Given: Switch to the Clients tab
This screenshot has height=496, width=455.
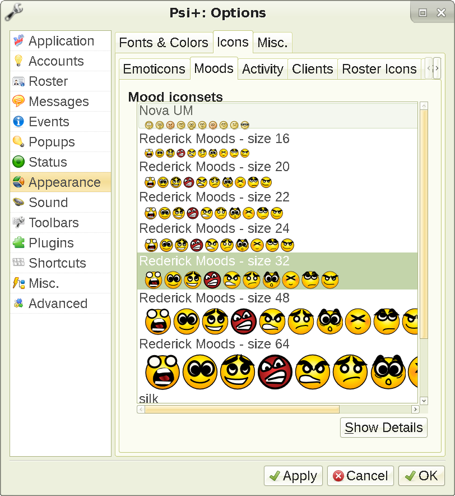Looking at the screenshot, I should click(x=312, y=68).
